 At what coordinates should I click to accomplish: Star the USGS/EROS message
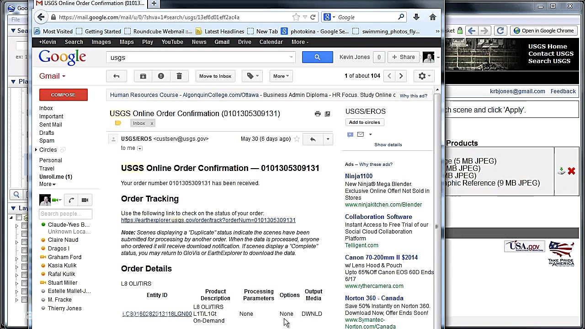297,139
